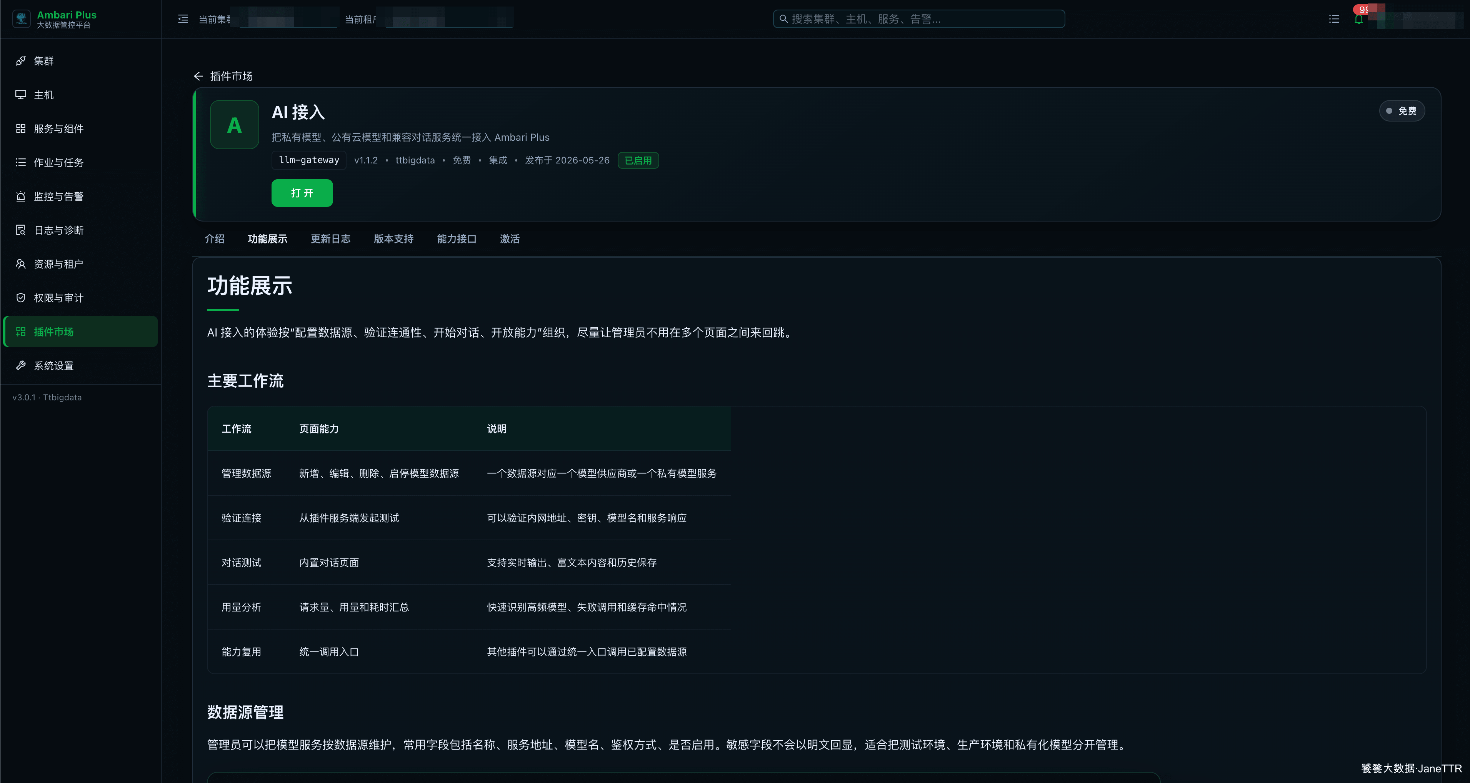
Task: Click the 管理数据源 table cell
Action: click(247, 473)
